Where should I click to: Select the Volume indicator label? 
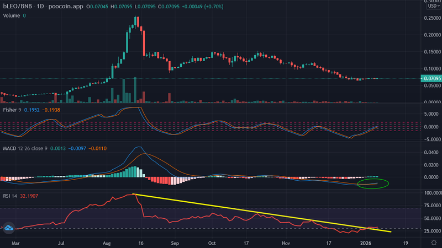click(x=12, y=16)
